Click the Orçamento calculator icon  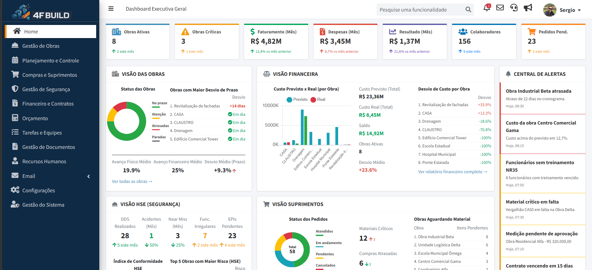[x=15, y=118]
